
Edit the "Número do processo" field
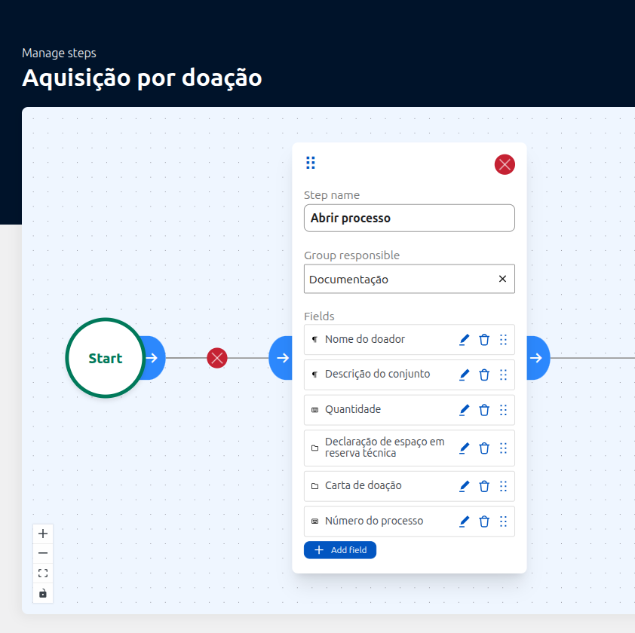(464, 521)
